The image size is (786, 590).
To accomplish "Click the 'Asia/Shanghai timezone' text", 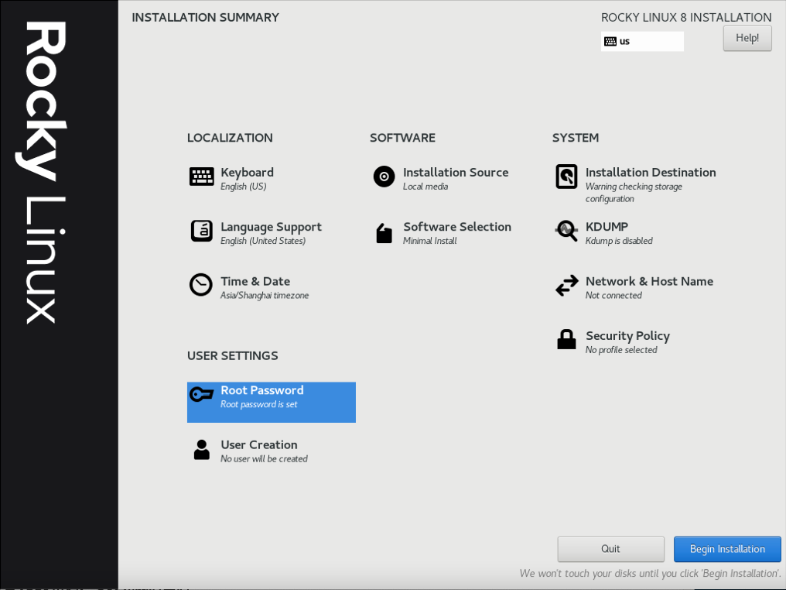I will tap(265, 296).
